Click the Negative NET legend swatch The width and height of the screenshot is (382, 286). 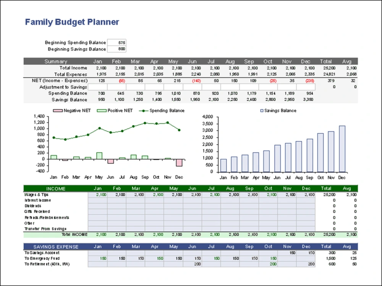click(58, 111)
